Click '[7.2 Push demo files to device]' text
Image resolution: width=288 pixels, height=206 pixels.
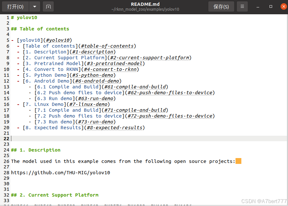tap(79, 116)
